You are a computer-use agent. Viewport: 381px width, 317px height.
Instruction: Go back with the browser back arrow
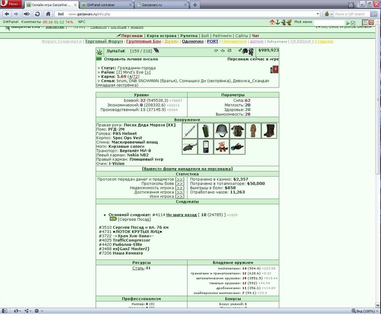(7, 14)
